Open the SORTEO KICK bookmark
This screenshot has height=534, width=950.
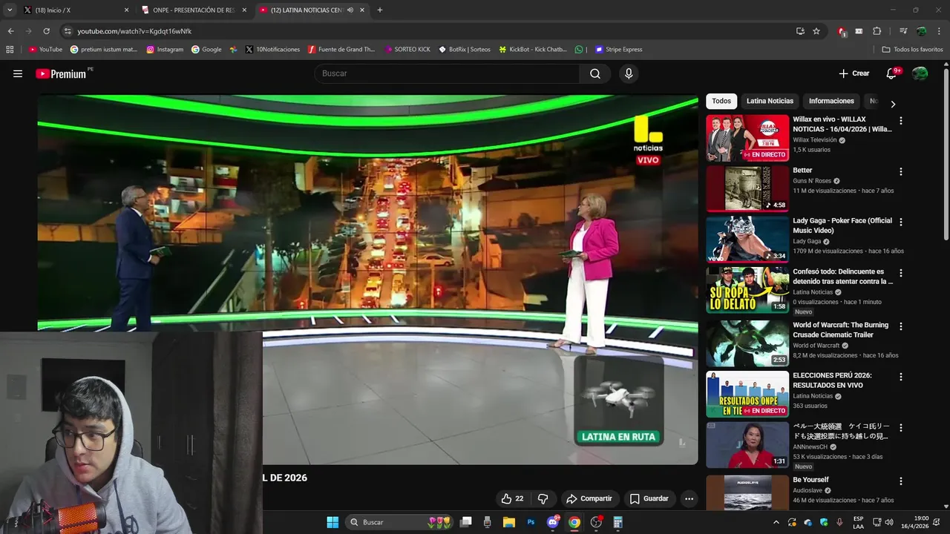407,50
